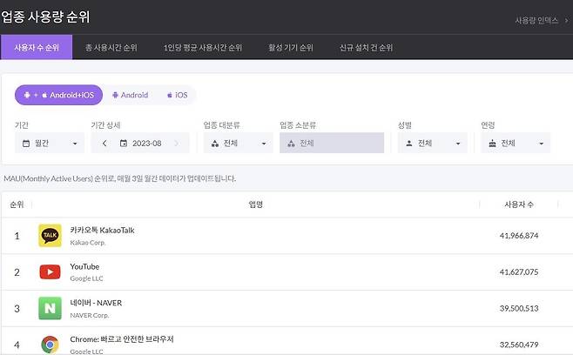Open 네이버 - NAVER app name

(96, 303)
